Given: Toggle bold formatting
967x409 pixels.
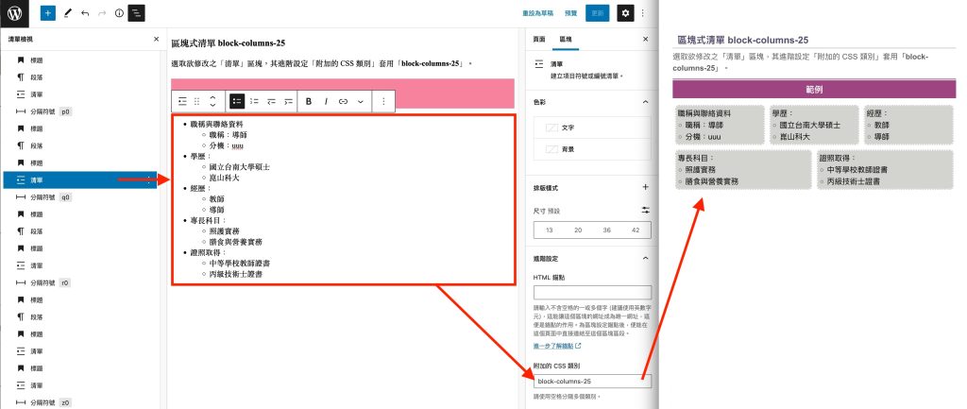Looking at the screenshot, I should [x=309, y=101].
